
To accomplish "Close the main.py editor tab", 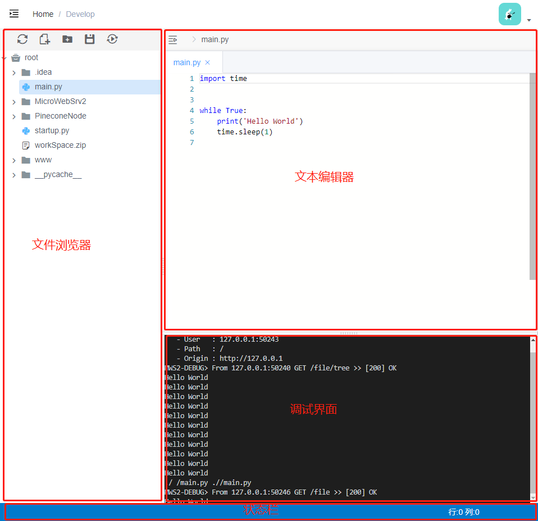I will click(208, 62).
